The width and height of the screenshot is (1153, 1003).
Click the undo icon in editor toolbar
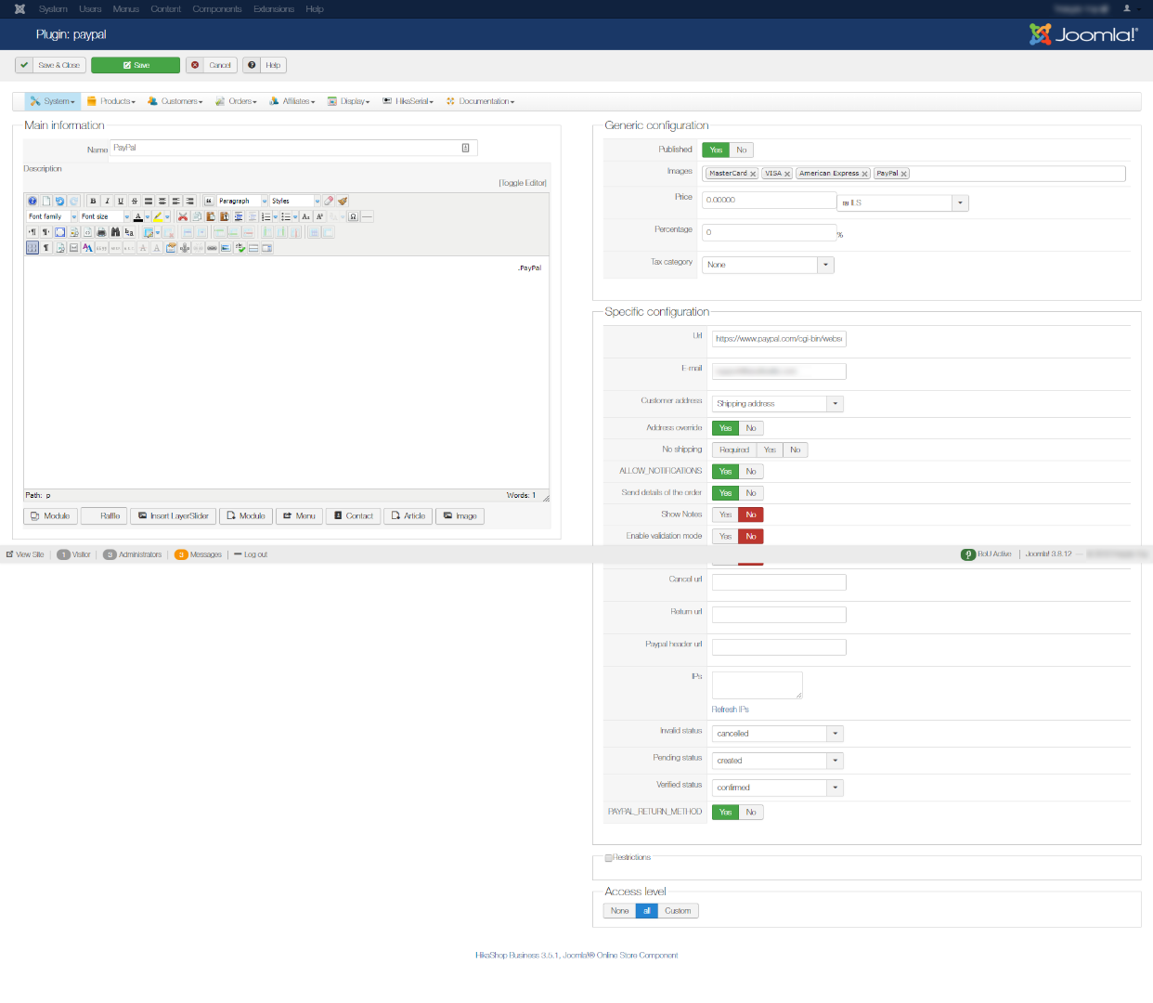[x=59, y=202]
